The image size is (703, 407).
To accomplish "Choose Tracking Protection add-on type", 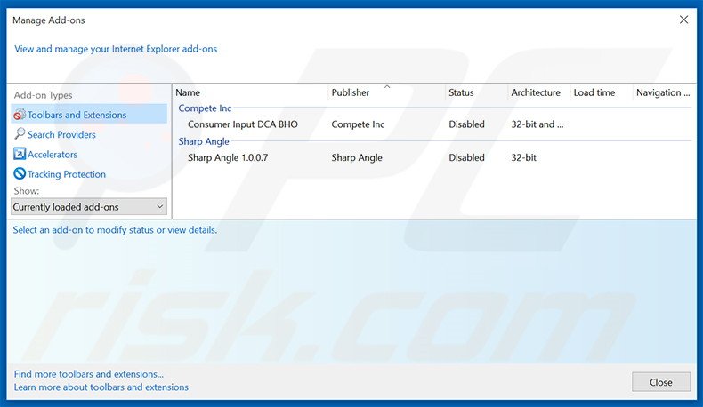I will pyautogui.click(x=67, y=173).
